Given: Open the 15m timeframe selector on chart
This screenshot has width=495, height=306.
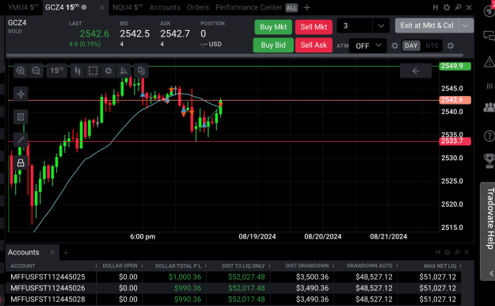Looking at the screenshot, I should click(x=57, y=71).
